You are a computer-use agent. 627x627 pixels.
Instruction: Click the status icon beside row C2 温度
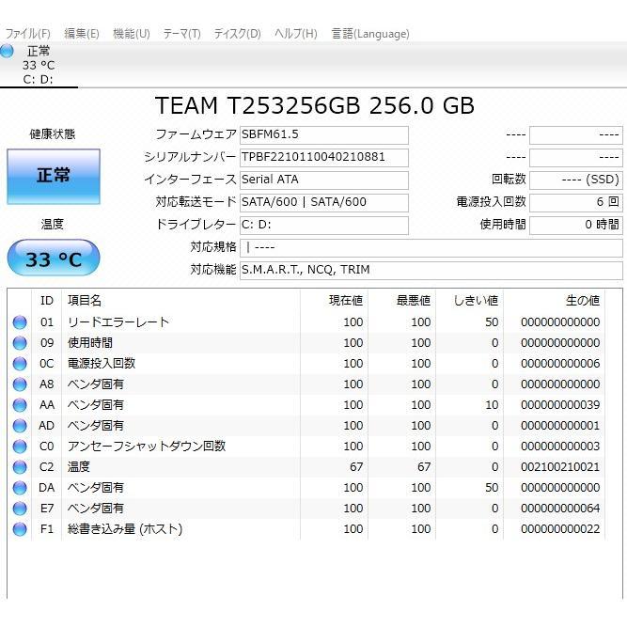20,467
